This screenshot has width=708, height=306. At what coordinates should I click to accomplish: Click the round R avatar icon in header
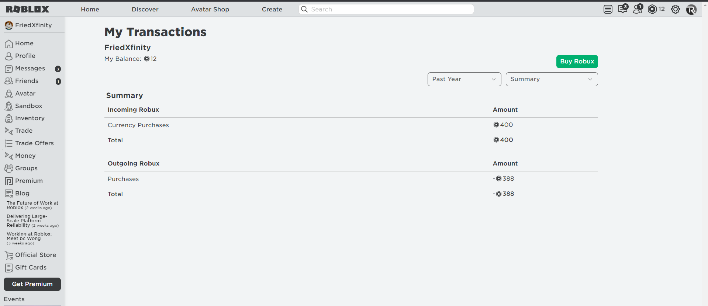pyautogui.click(x=691, y=10)
